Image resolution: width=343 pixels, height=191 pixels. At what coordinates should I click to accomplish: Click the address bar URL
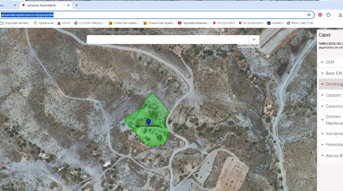(x=27, y=15)
